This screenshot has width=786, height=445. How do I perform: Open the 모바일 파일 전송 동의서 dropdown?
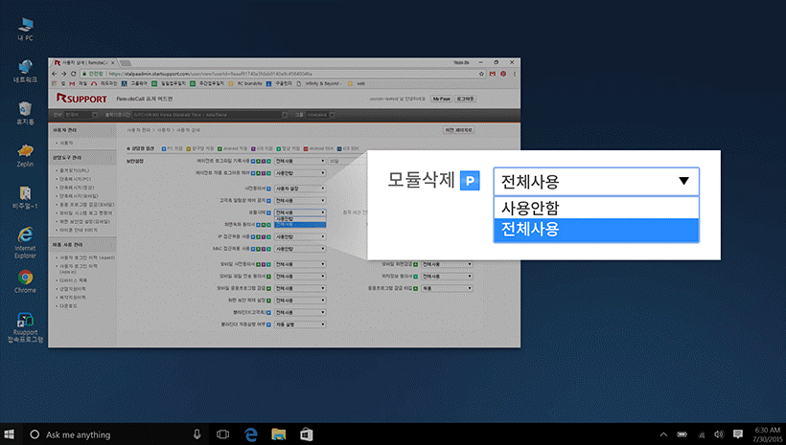300,276
